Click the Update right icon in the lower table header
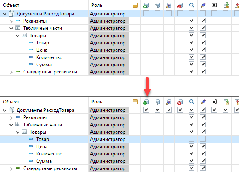The image size is (239, 172). (168, 102)
